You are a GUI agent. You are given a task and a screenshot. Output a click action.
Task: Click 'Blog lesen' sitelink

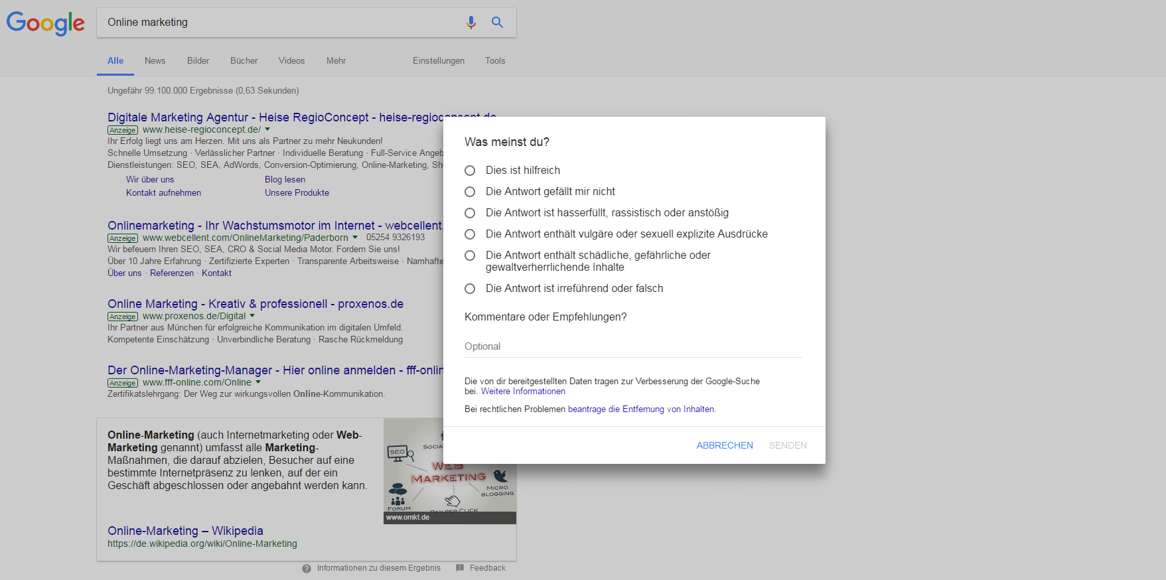[x=285, y=180]
